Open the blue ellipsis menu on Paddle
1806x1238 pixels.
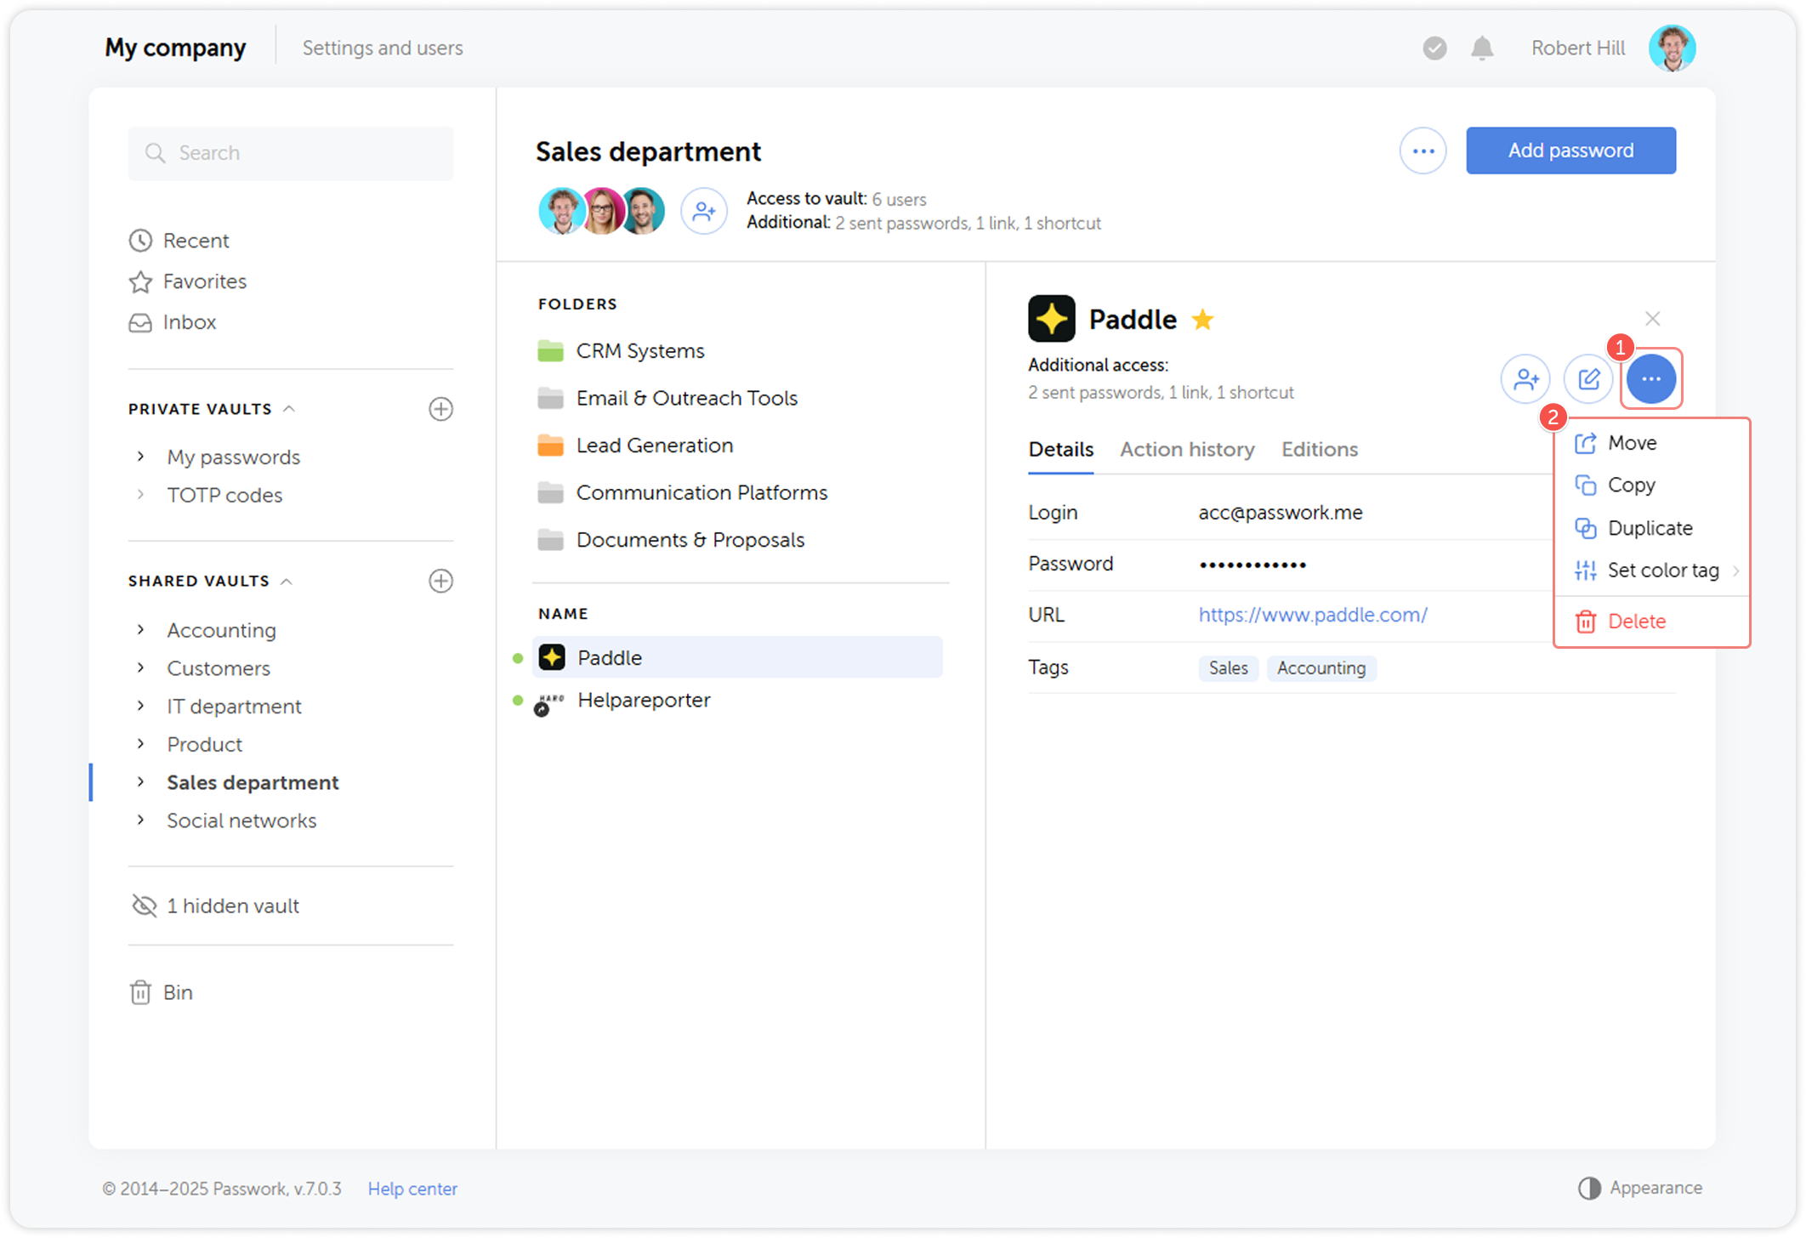(x=1650, y=379)
